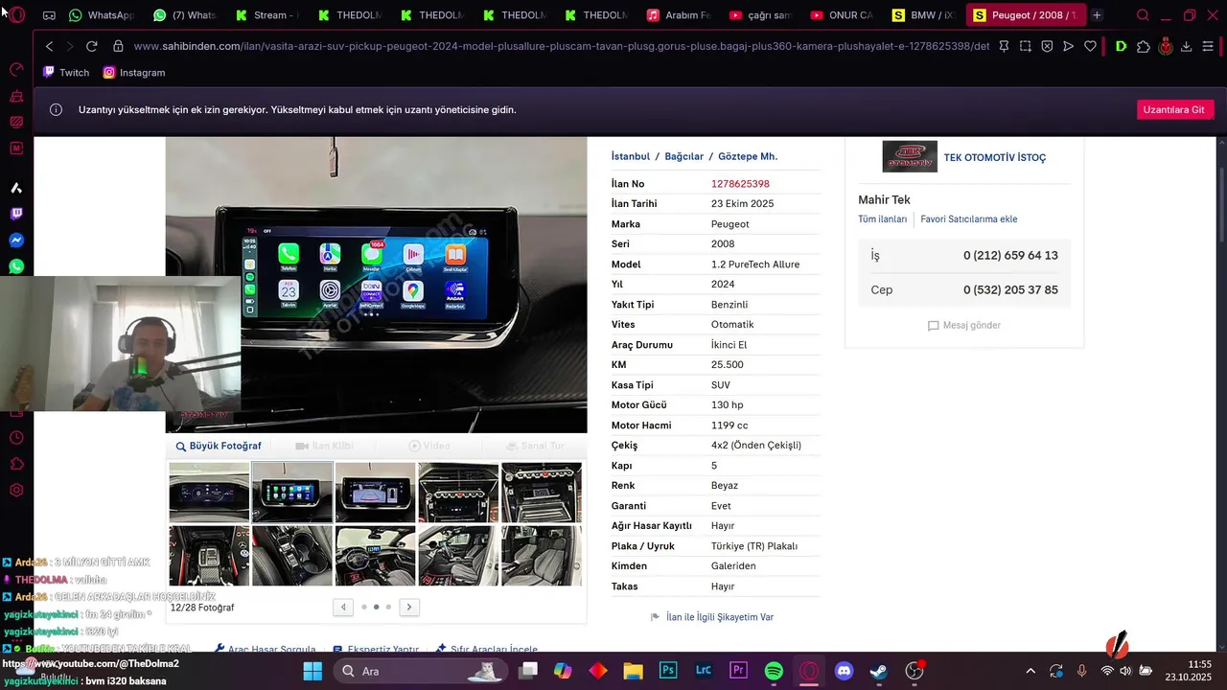Click Göztepe Mh. breadcrumb link
Viewport: 1227px width, 690px height.
click(748, 156)
